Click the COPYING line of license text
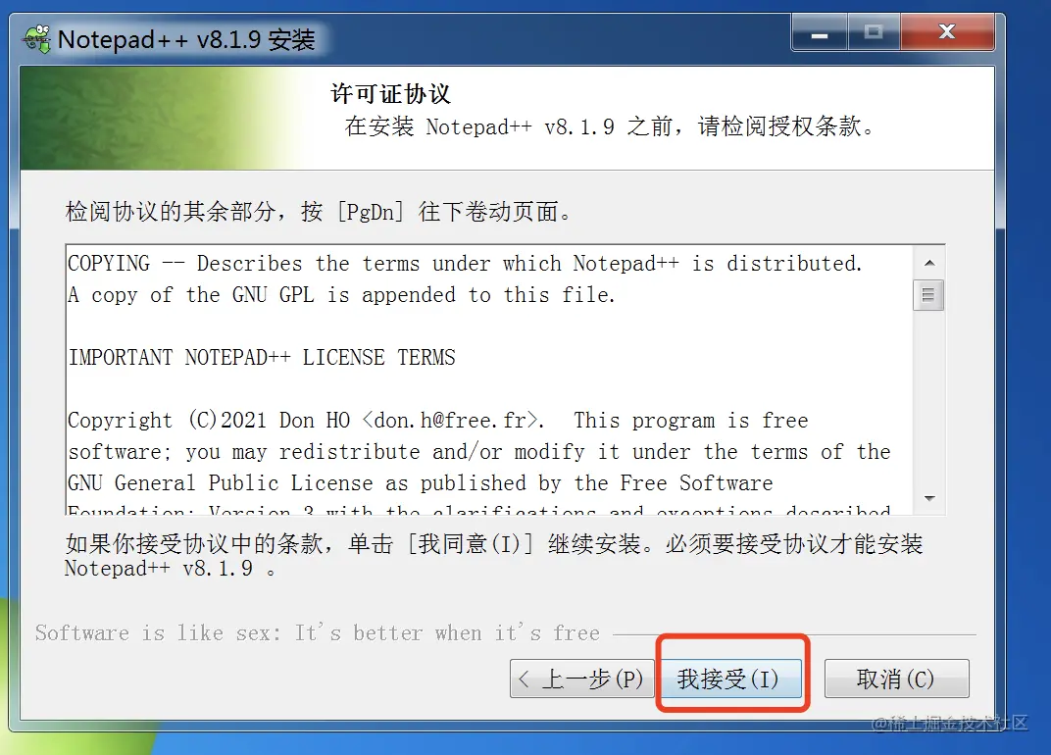The width and height of the screenshot is (1051, 755). pyautogui.click(x=465, y=264)
